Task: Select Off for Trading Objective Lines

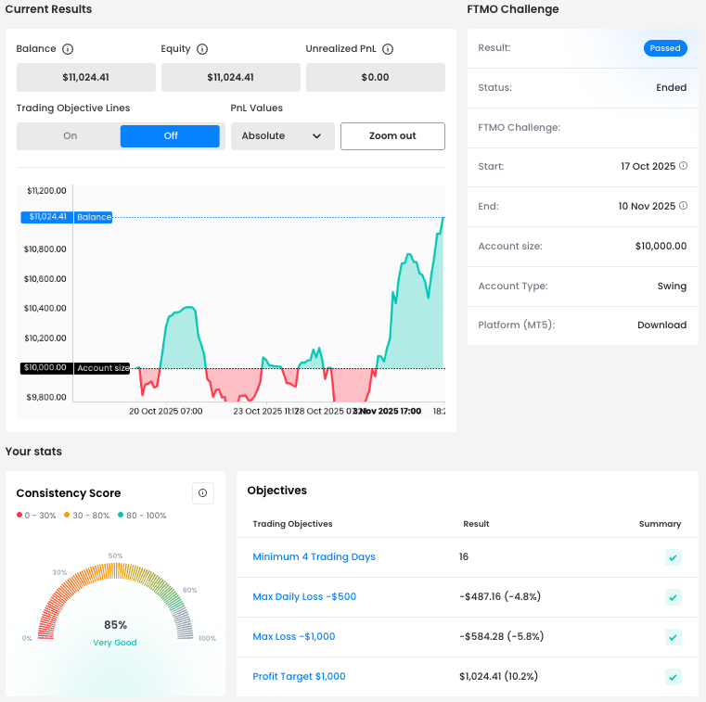Action: tap(171, 136)
